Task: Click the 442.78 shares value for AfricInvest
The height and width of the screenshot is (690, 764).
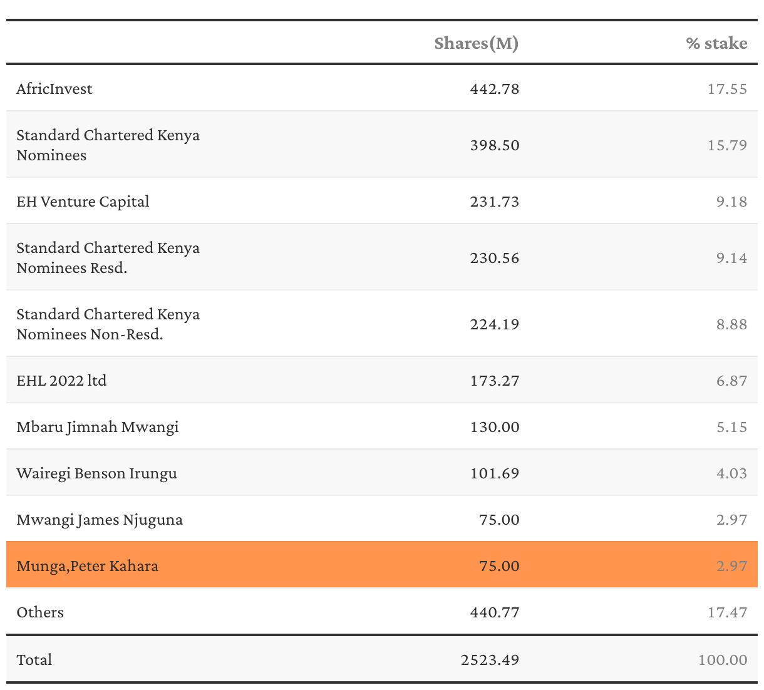Action: [x=494, y=89]
